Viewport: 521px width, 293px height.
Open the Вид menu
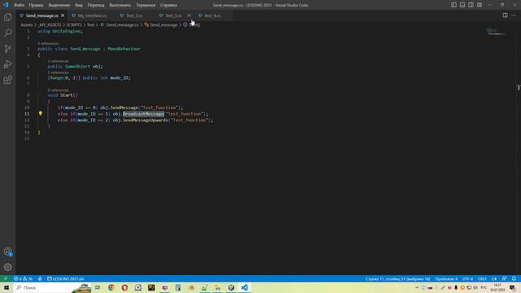click(79, 5)
